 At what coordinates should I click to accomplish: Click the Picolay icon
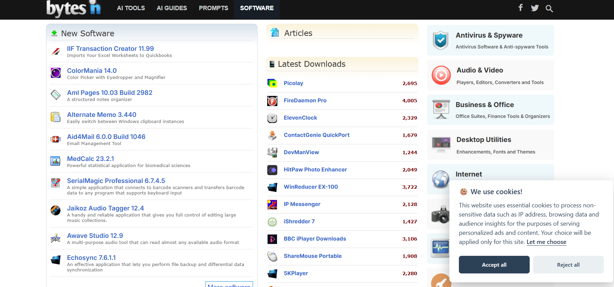(272, 83)
